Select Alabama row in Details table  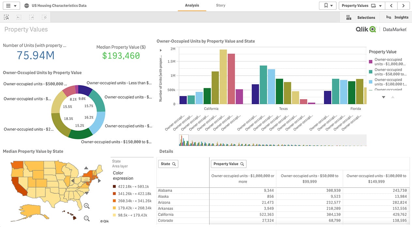click(x=283, y=191)
